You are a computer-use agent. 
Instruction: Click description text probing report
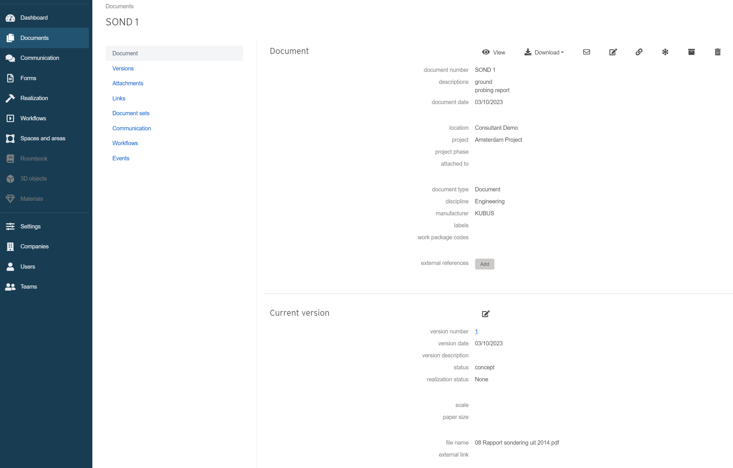coord(492,90)
